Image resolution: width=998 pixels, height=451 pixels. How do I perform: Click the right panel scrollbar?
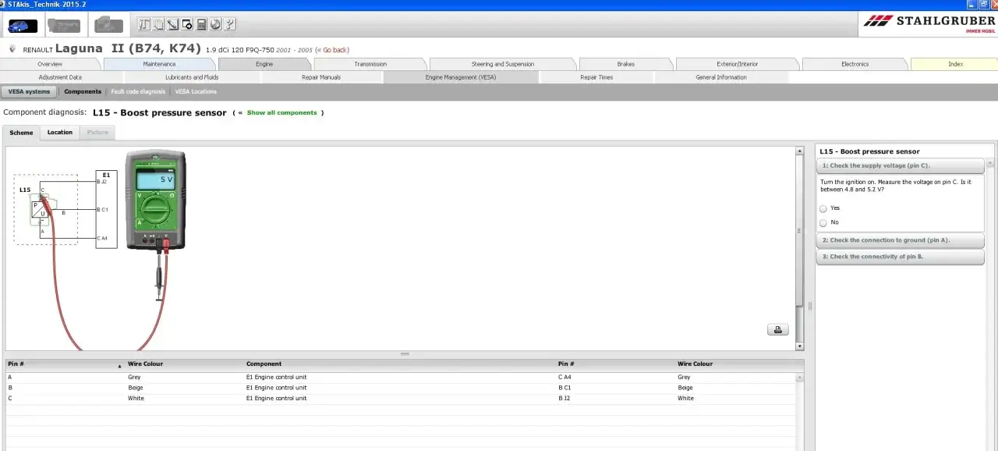(991, 304)
